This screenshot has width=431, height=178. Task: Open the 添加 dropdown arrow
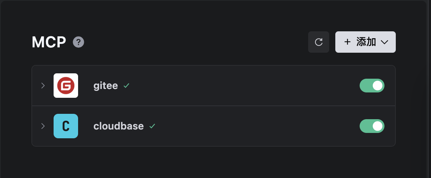(385, 42)
